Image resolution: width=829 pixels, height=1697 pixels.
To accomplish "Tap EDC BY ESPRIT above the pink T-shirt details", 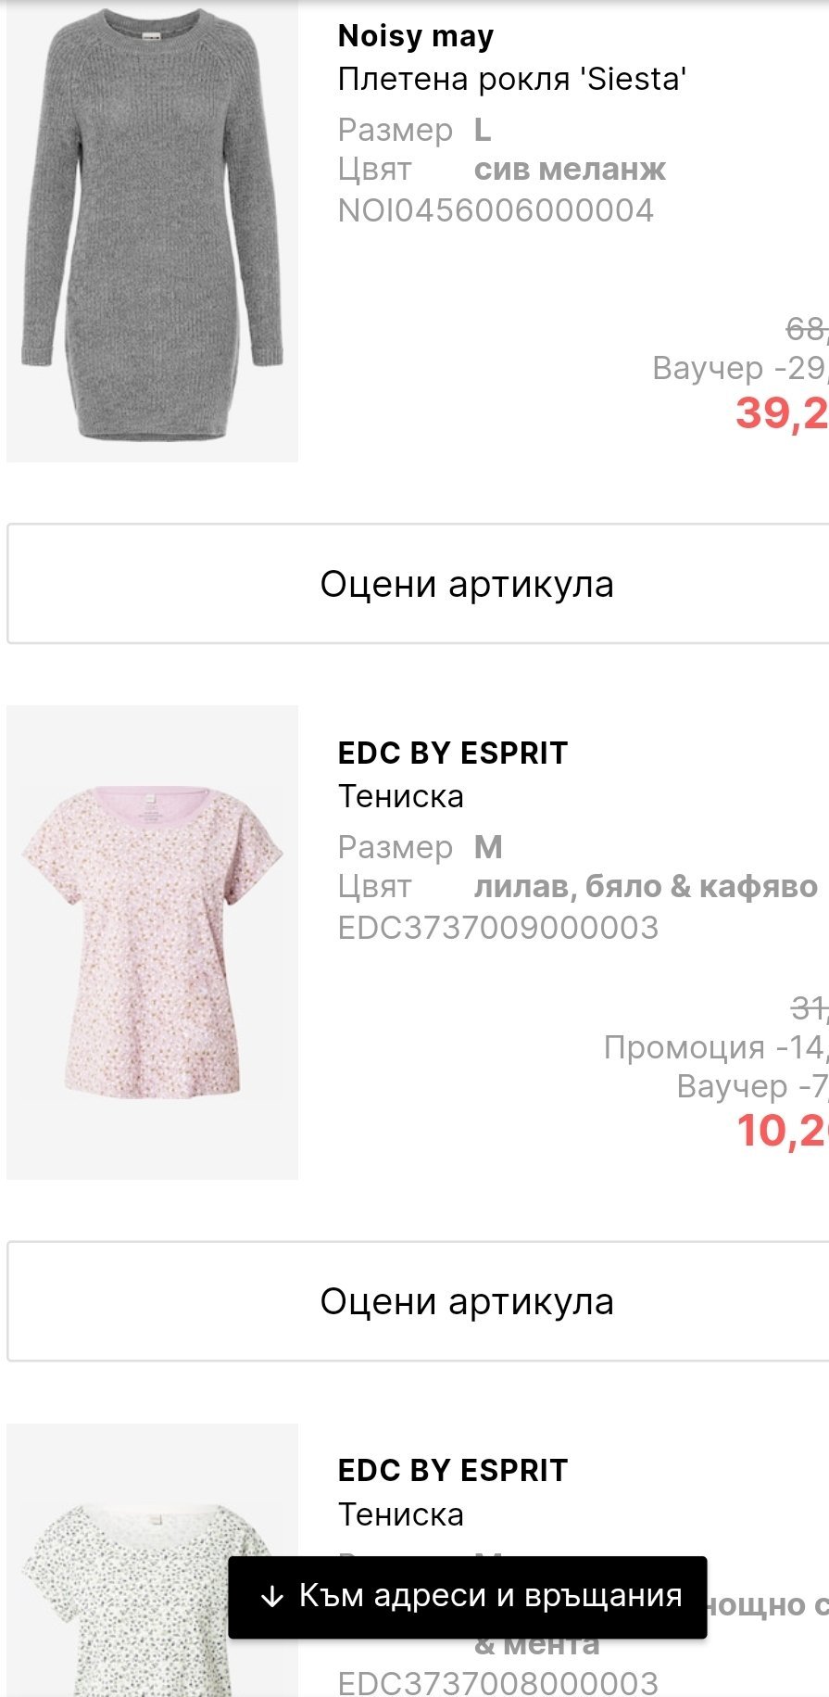I will (452, 754).
